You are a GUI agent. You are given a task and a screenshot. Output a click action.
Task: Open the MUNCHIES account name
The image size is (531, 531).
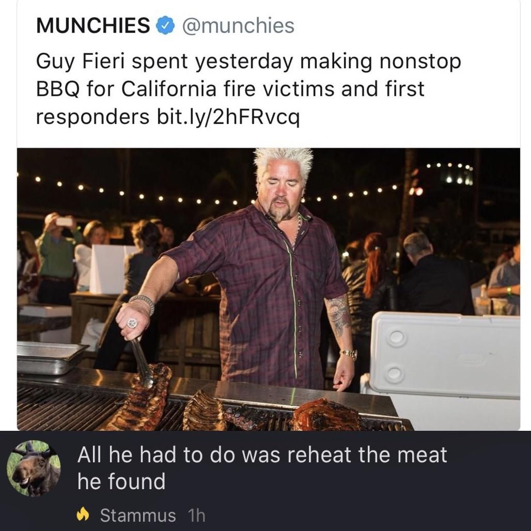(x=93, y=25)
